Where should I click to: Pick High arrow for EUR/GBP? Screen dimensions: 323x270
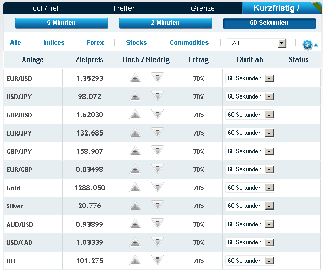(x=135, y=169)
